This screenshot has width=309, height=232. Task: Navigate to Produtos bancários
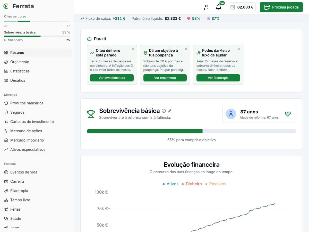37,103
